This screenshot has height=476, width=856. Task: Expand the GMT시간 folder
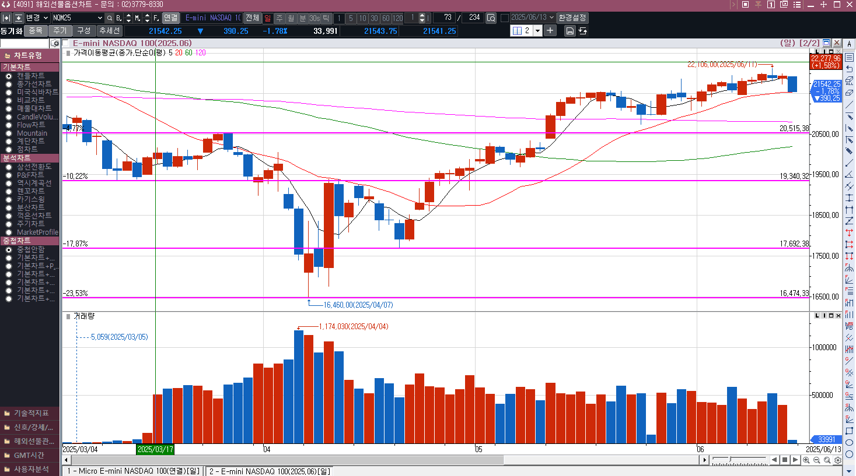point(30,455)
